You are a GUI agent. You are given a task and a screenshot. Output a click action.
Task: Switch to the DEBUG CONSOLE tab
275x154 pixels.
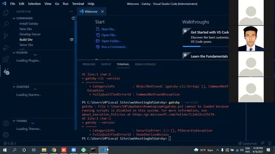tap(145, 64)
